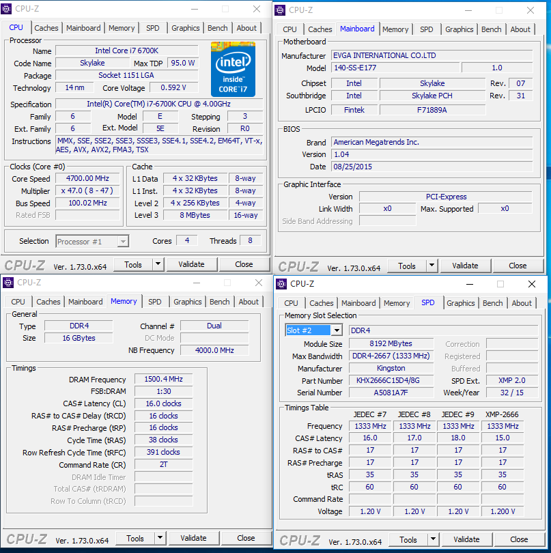Click the Close button in the Mainboard window

518,266
